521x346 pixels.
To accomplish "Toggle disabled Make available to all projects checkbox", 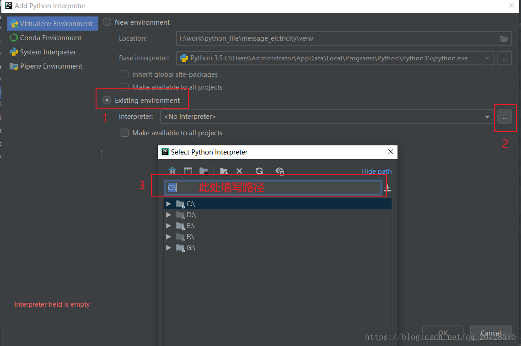I will point(124,87).
